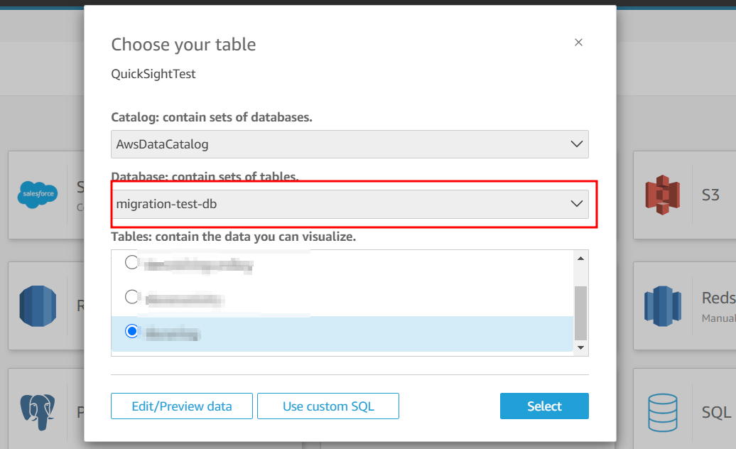The image size is (736, 449).
Task: Click the Redshift icon on the right
Action: (x=662, y=306)
